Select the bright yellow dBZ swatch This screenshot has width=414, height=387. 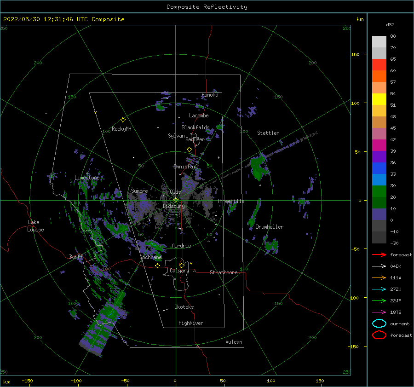(379, 99)
